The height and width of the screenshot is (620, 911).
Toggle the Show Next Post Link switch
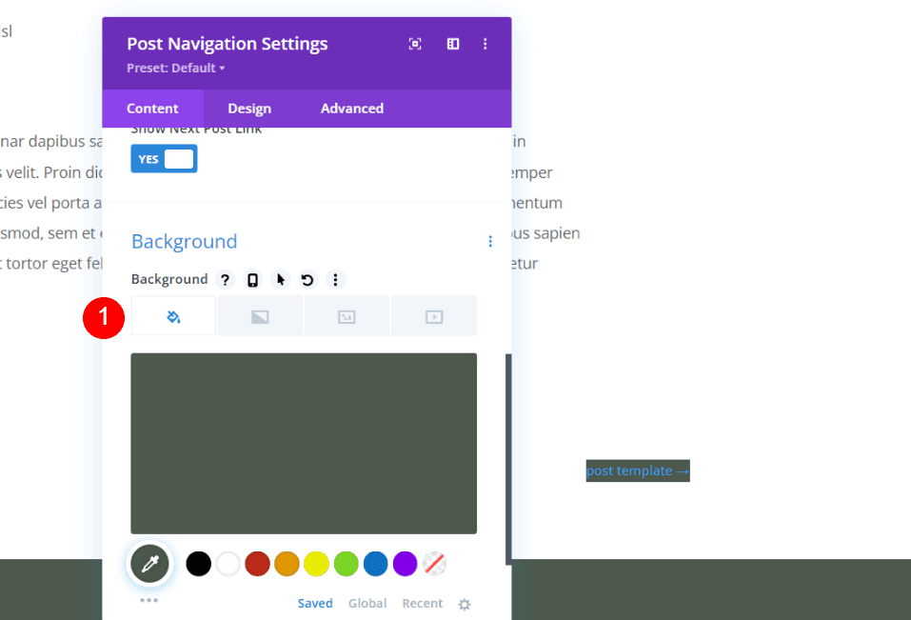(164, 159)
